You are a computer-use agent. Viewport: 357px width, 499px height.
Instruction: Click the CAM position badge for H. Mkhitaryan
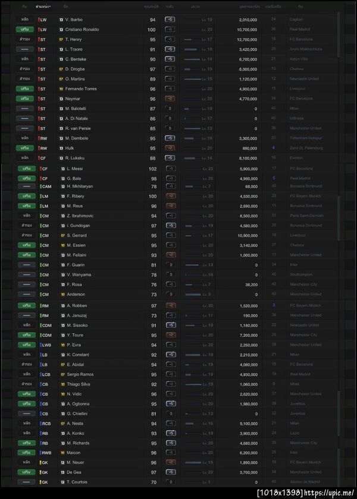point(45,187)
